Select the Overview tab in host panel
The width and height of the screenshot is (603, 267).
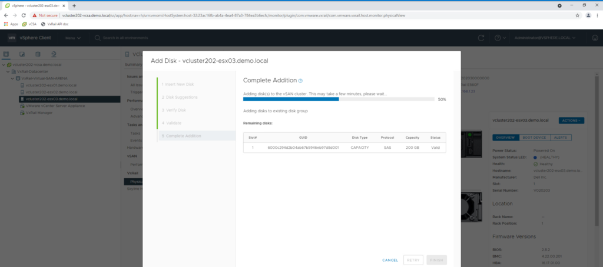pos(505,138)
